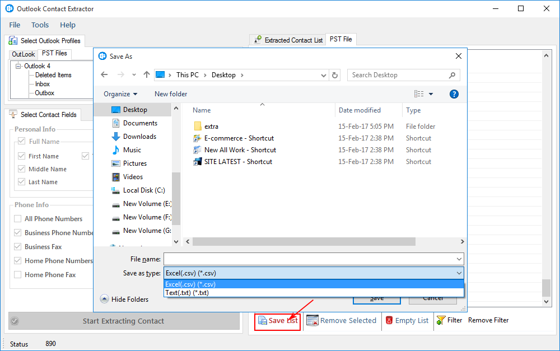
Task: Toggle the First Name checkbox
Action: [21, 156]
